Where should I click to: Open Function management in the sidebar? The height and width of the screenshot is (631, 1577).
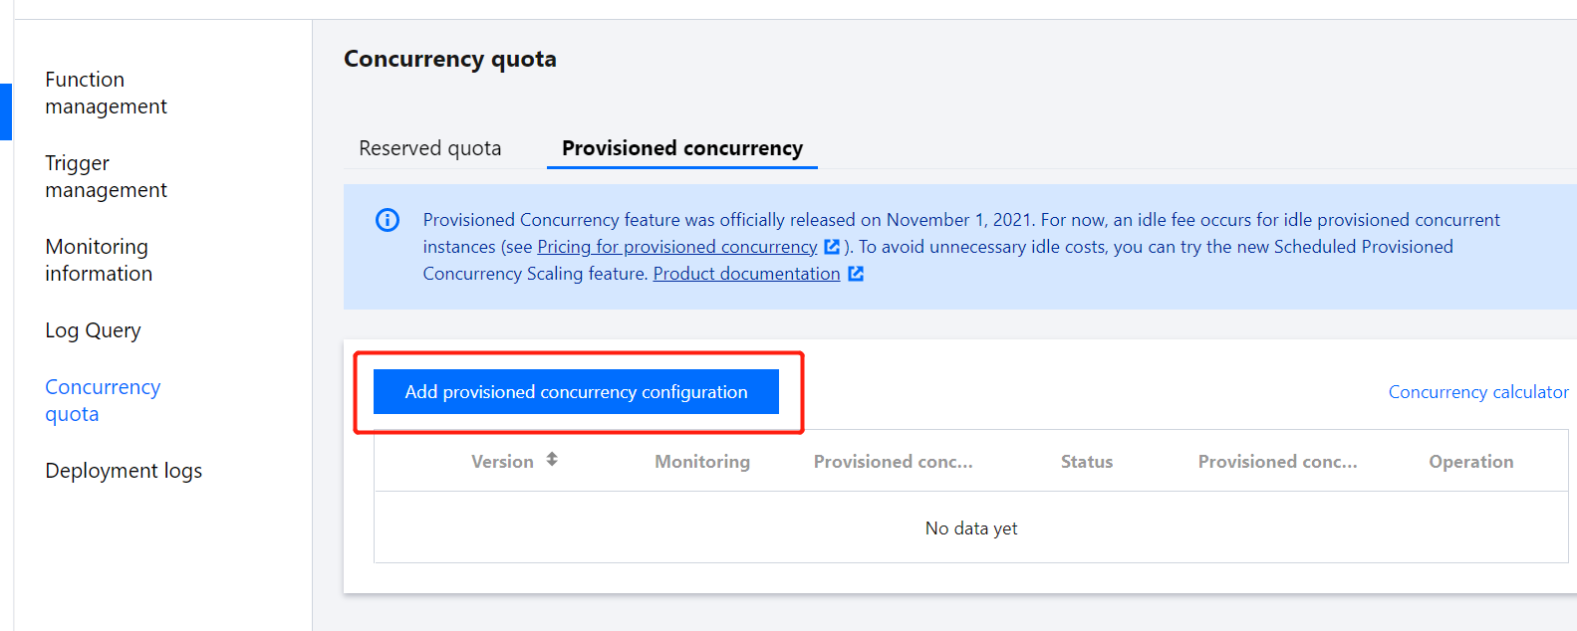pyautogui.click(x=106, y=93)
